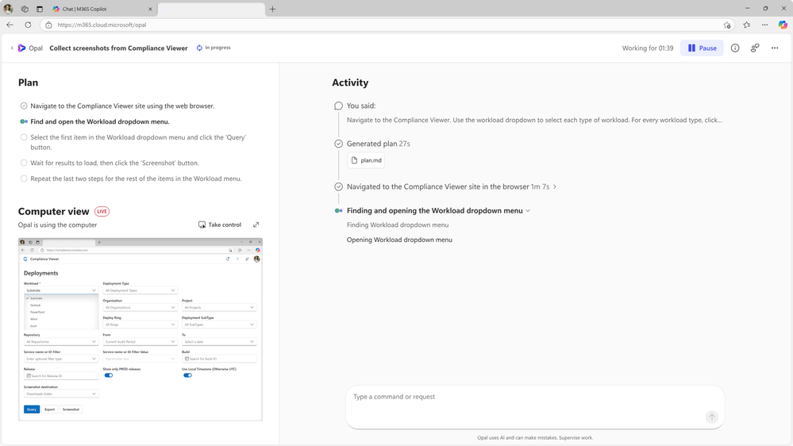Open the Opal more options ellipsis
Screen dimensions: 793x446
point(774,48)
